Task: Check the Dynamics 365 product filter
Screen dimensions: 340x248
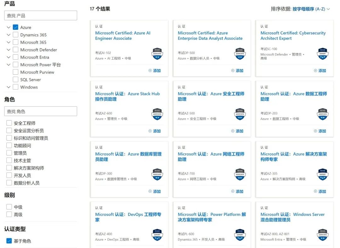Action: coord(15,35)
